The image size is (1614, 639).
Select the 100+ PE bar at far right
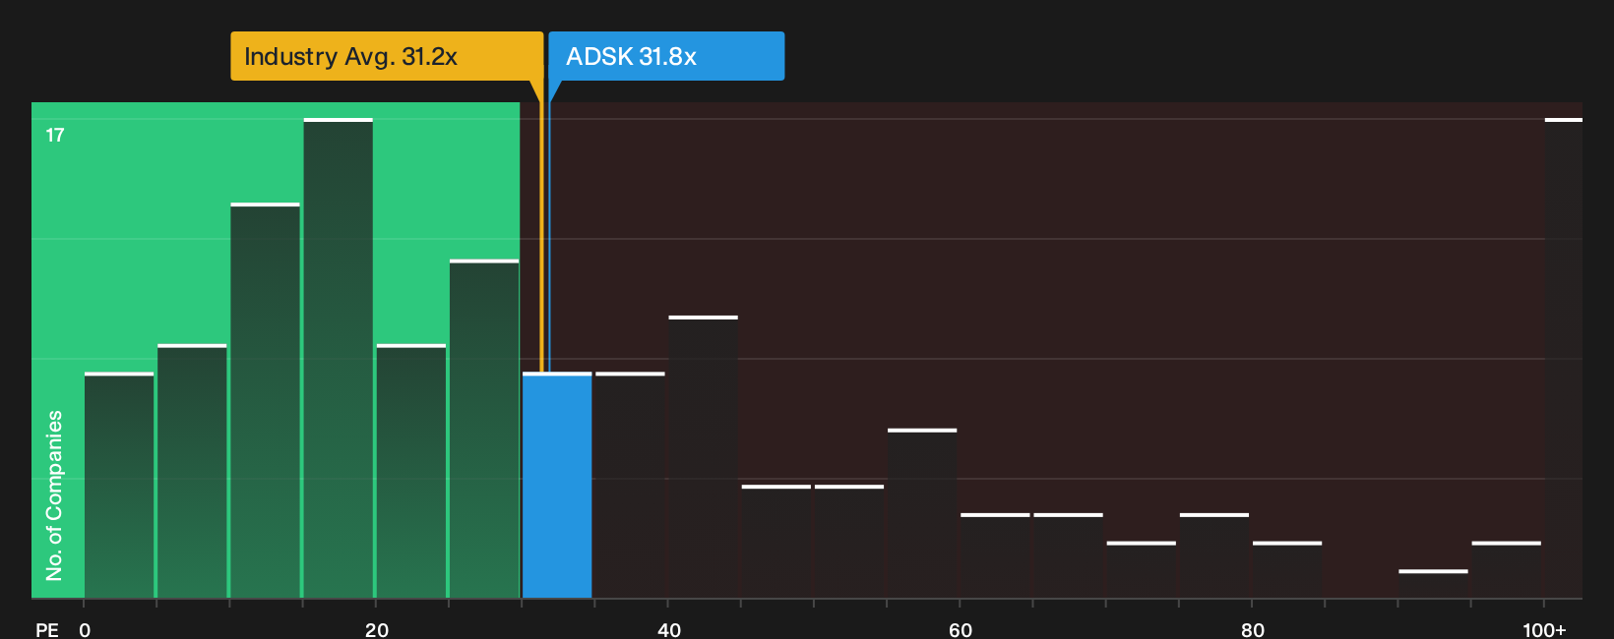[1564, 359]
